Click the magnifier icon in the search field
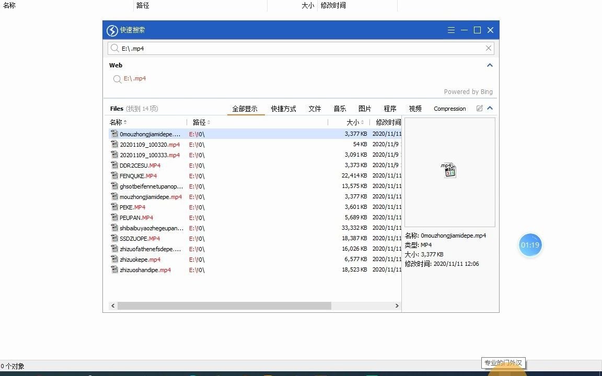602x376 pixels. 114,48
